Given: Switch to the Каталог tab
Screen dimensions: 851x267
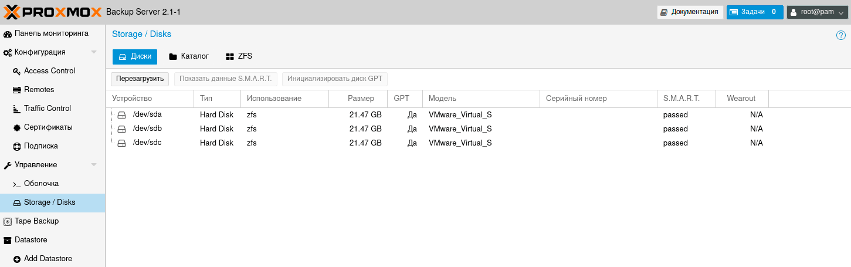Looking at the screenshot, I should tap(189, 56).
